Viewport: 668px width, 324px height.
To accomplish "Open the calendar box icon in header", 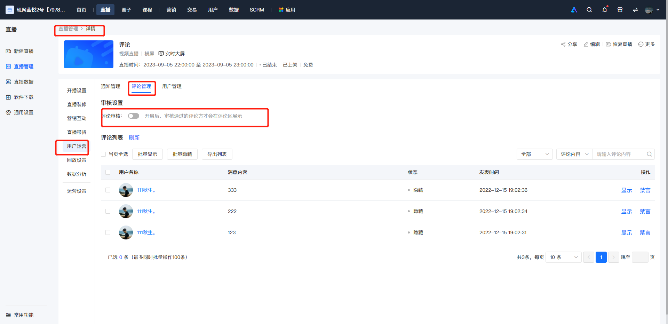I will click(x=620, y=10).
